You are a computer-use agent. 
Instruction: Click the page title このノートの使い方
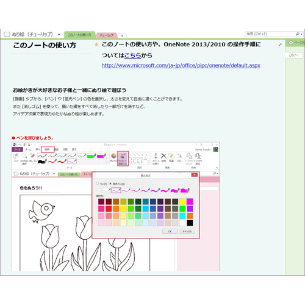coord(45,45)
